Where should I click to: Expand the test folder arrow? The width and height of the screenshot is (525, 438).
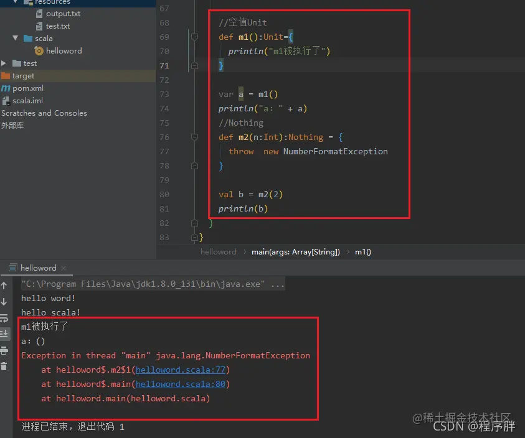4,63
